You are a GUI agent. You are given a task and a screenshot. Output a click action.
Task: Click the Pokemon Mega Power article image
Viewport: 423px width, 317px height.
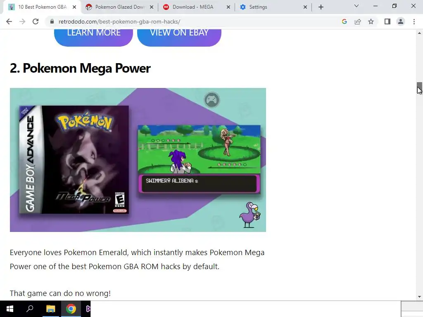[x=138, y=160]
